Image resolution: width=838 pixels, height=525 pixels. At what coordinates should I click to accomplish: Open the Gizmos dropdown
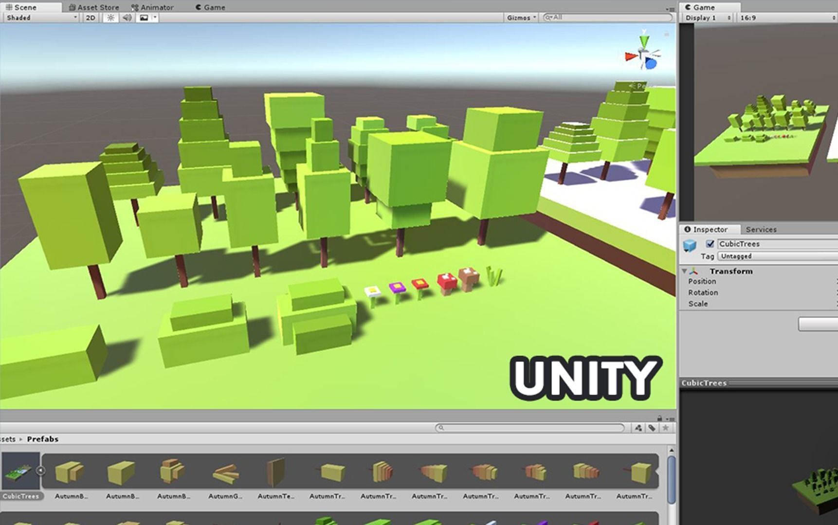pos(520,18)
